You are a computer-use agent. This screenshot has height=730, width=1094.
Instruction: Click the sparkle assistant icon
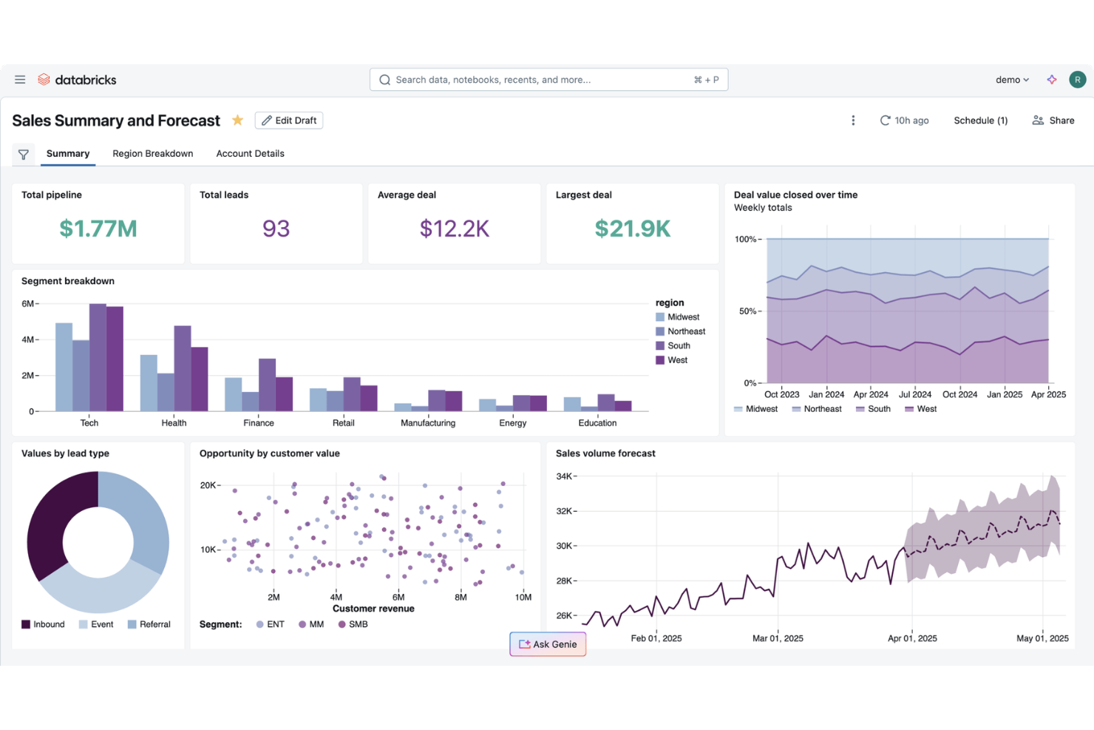tap(1052, 79)
